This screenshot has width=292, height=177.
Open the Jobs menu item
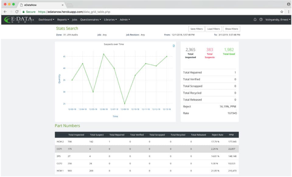[75, 20]
